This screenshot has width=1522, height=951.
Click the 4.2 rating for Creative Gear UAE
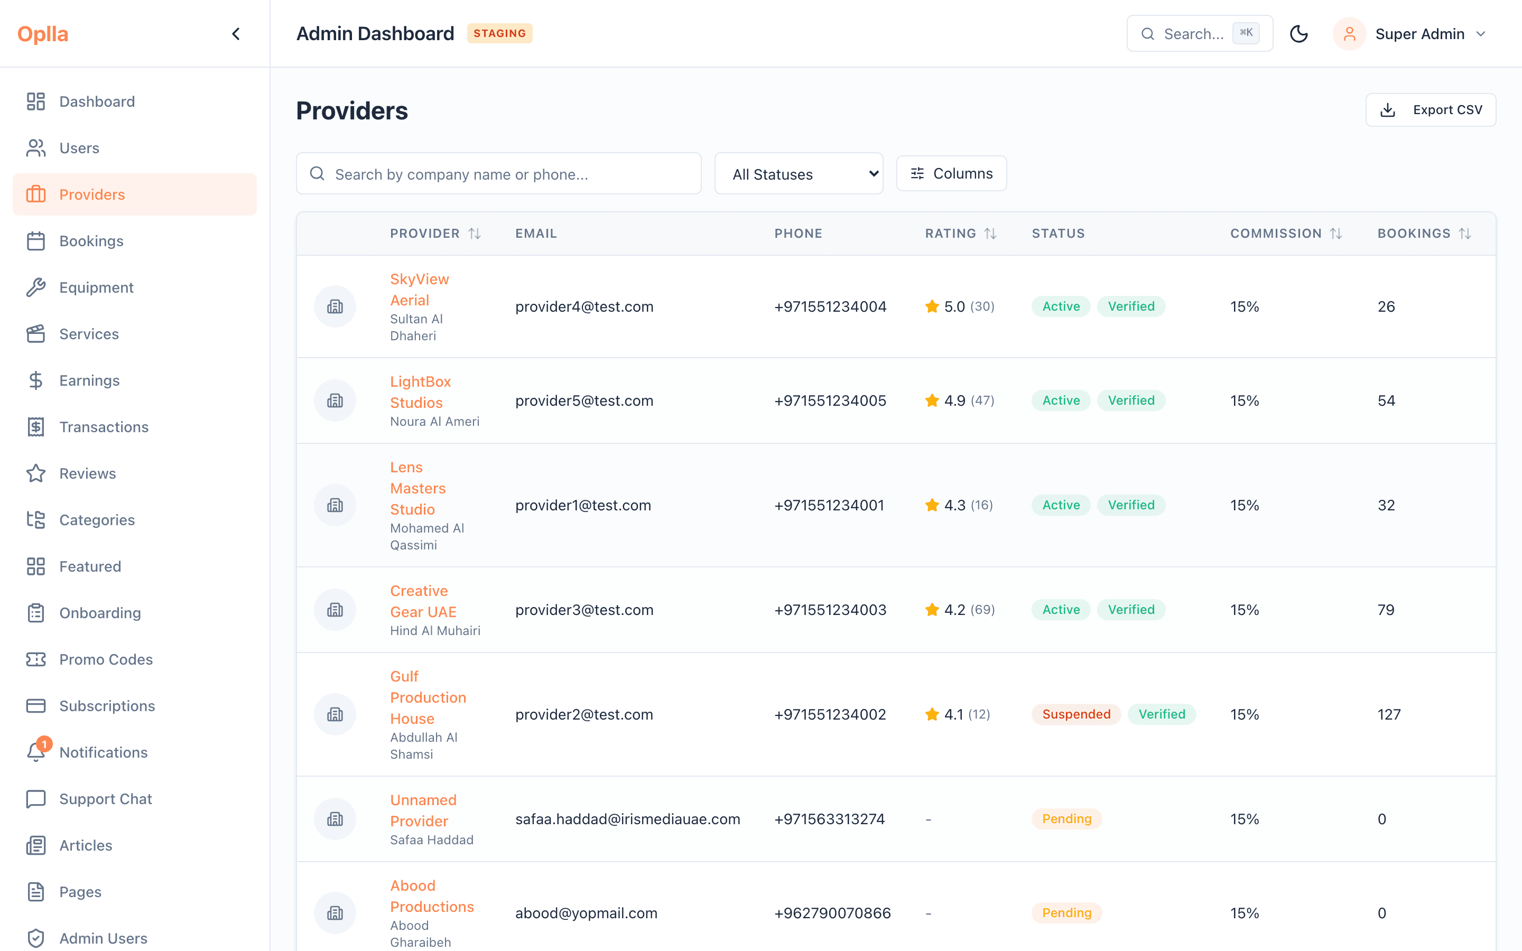click(960, 610)
